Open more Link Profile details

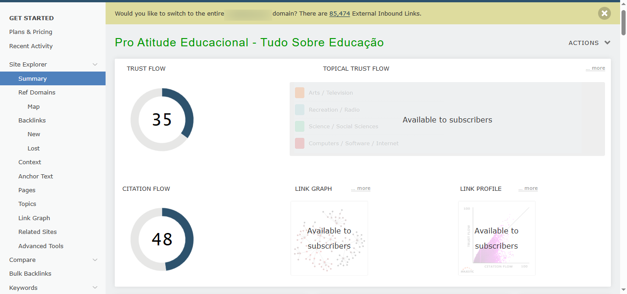(528, 189)
